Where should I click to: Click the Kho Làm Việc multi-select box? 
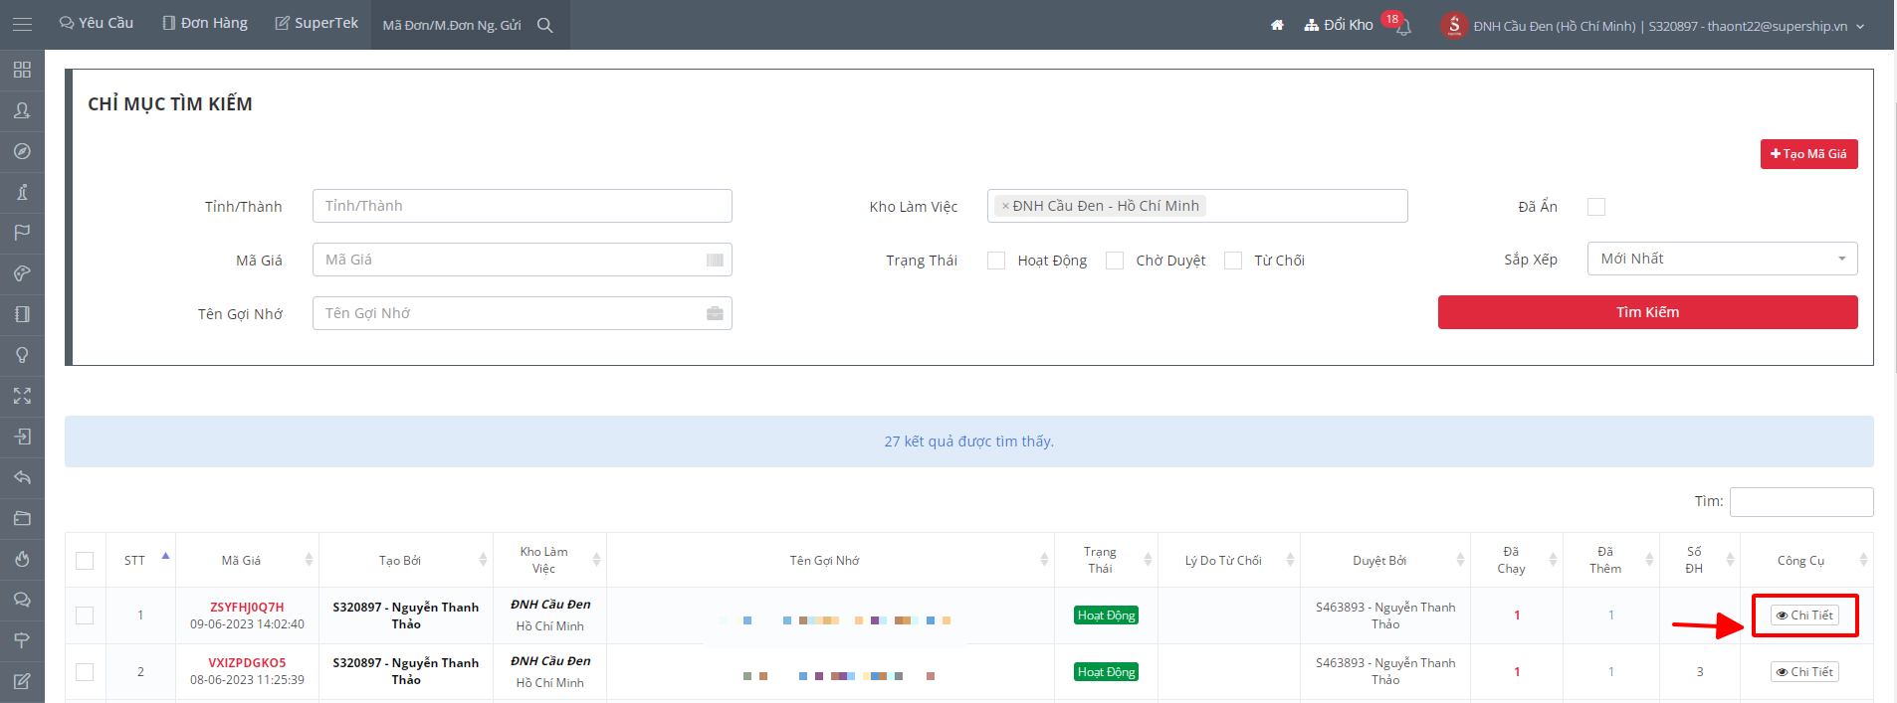(1197, 206)
